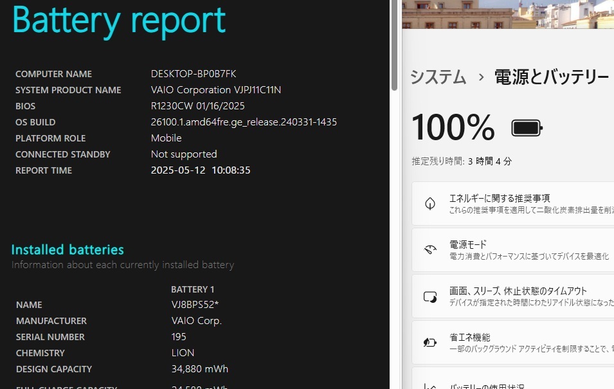Click the city photo banner in Settings
The height and width of the screenshot is (389, 614).
508,14
